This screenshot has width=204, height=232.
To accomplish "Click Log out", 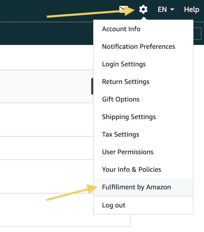I will pyautogui.click(x=114, y=205).
